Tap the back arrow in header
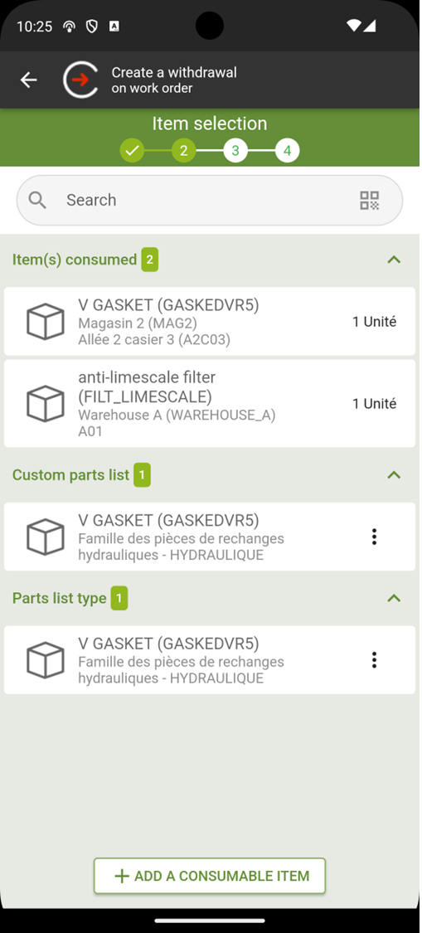The image size is (422, 933). (x=28, y=80)
